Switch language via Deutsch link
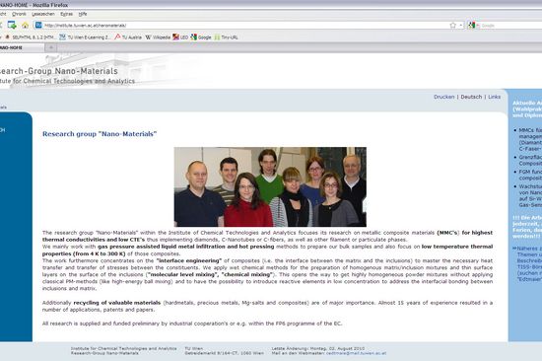The image size is (542, 361). pyautogui.click(x=471, y=97)
